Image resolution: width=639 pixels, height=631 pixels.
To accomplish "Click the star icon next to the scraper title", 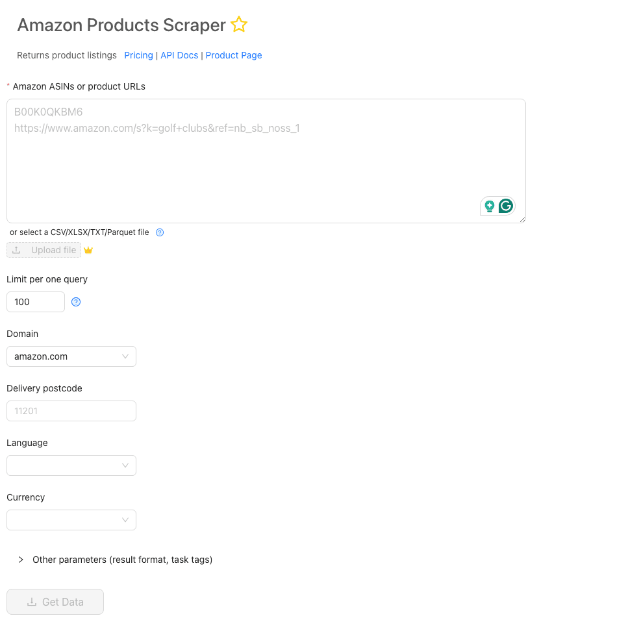I will pyautogui.click(x=238, y=25).
